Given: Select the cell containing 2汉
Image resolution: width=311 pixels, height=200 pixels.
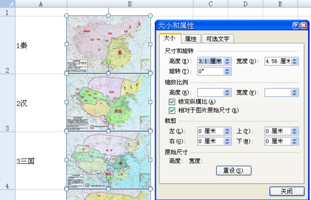Looking at the screenshot, I should [41, 103].
